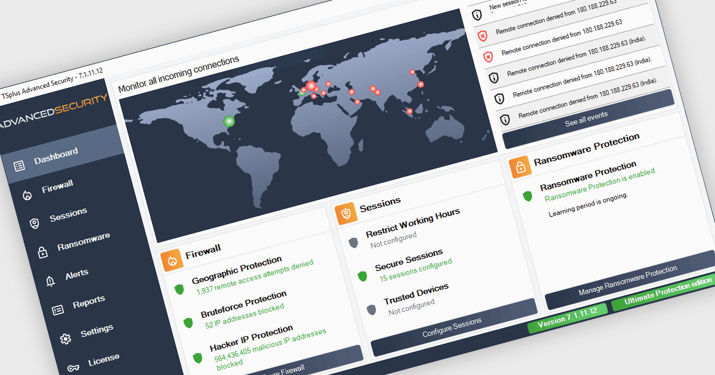The image size is (715, 375).
Task: Click green shield beside Ransomware Protection status
Action: (x=527, y=195)
